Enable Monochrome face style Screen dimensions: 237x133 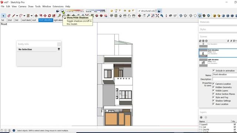tap(208, 16)
